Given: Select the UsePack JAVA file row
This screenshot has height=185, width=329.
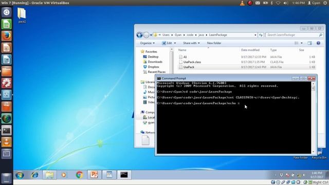Looking at the screenshot, I should coord(247,67).
